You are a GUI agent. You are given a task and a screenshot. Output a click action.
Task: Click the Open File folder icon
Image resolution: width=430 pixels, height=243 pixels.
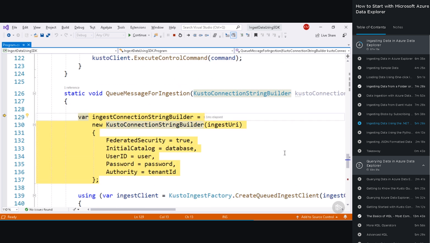(36, 35)
